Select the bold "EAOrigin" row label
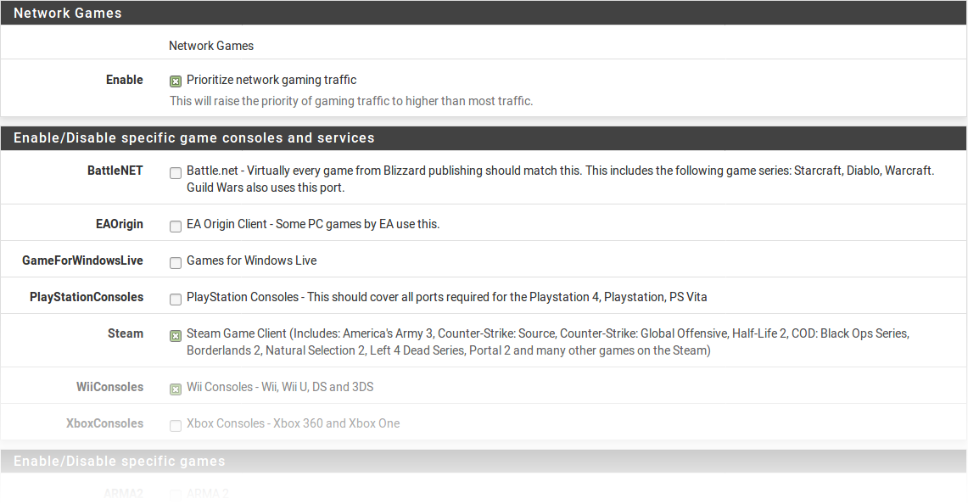The image size is (968, 504). [120, 224]
